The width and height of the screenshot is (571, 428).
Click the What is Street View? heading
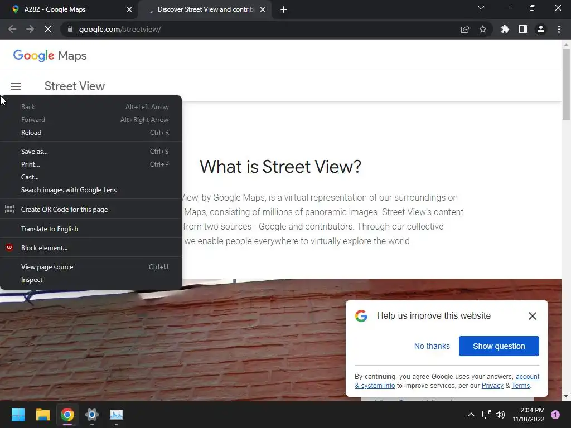pyautogui.click(x=280, y=167)
